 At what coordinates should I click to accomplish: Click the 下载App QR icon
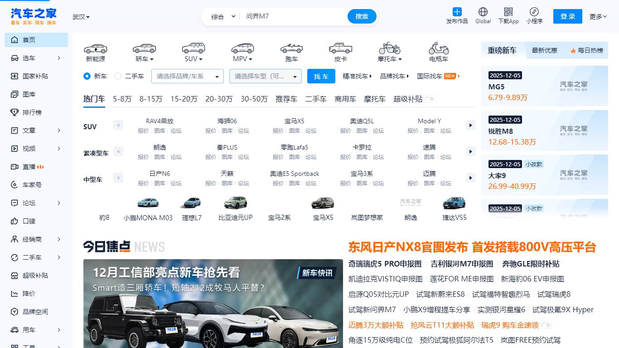point(508,16)
